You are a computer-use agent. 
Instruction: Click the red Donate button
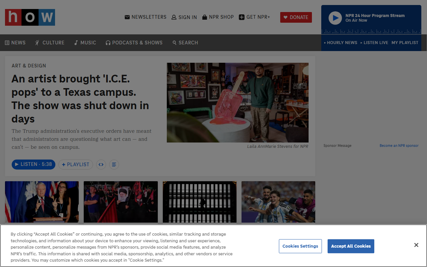click(x=296, y=17)
